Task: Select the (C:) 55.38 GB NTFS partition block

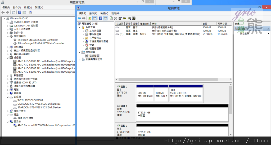Action: tap(186, 93)
